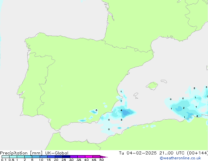Image resolution: width=208 pixels, height=161 pixels.
Task: Click the precipitation value '4' off Spain
Action: point(121,110)
